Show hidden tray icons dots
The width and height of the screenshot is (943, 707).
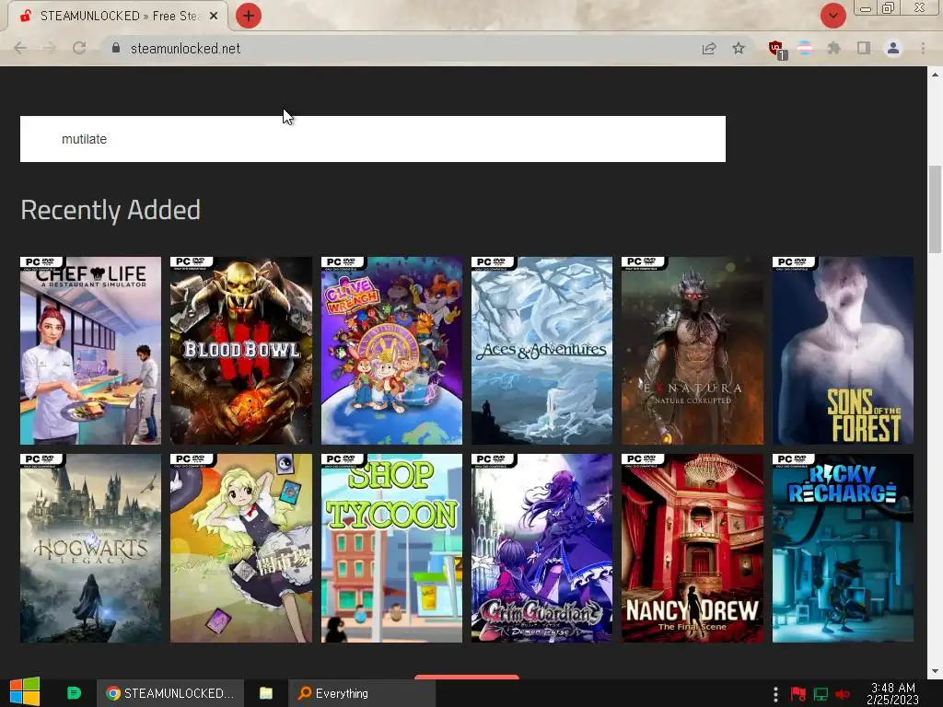click(x=775, y=694)
